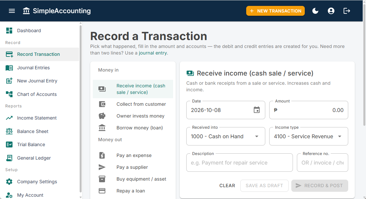Click the My Account person-gear icon

click(9, 195)
